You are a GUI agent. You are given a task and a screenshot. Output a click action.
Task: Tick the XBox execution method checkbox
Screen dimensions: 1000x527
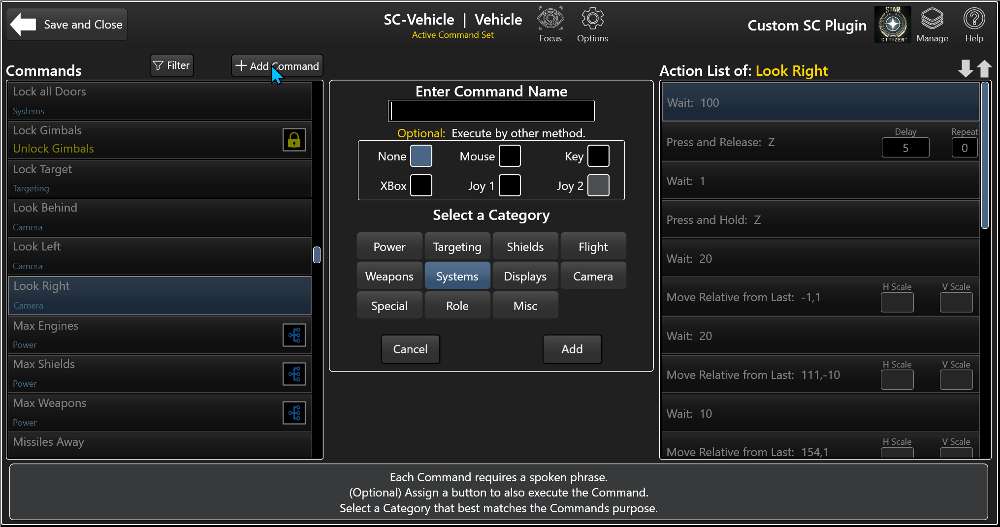(x=421, y=186)
